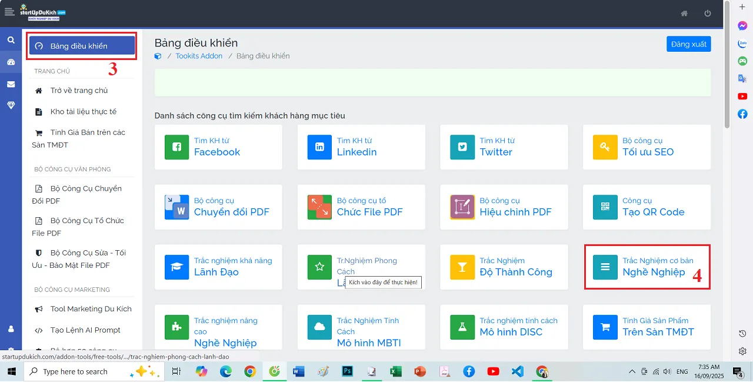Open Visual Studio Code from taskbar
This screenshot has width=753, height=382.
point(517,371)
